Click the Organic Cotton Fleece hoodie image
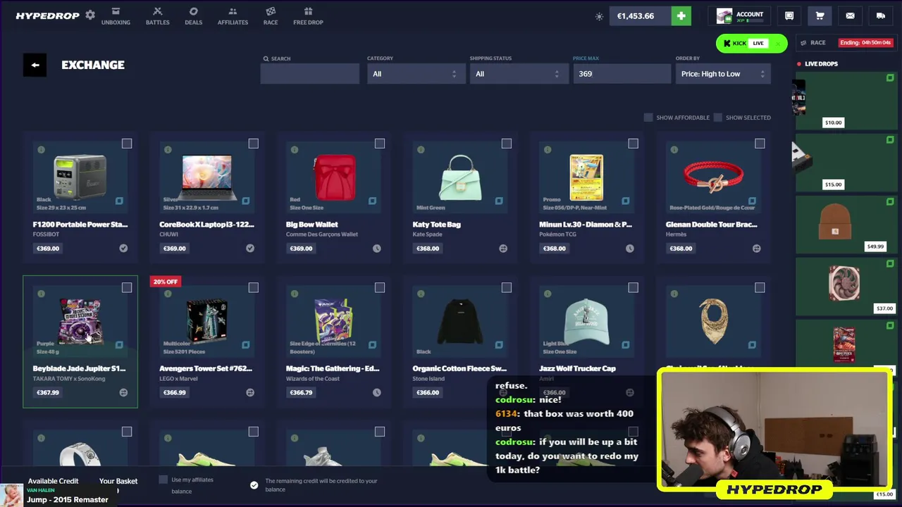This screenshot has width=902, height=507. coord(460,320)
